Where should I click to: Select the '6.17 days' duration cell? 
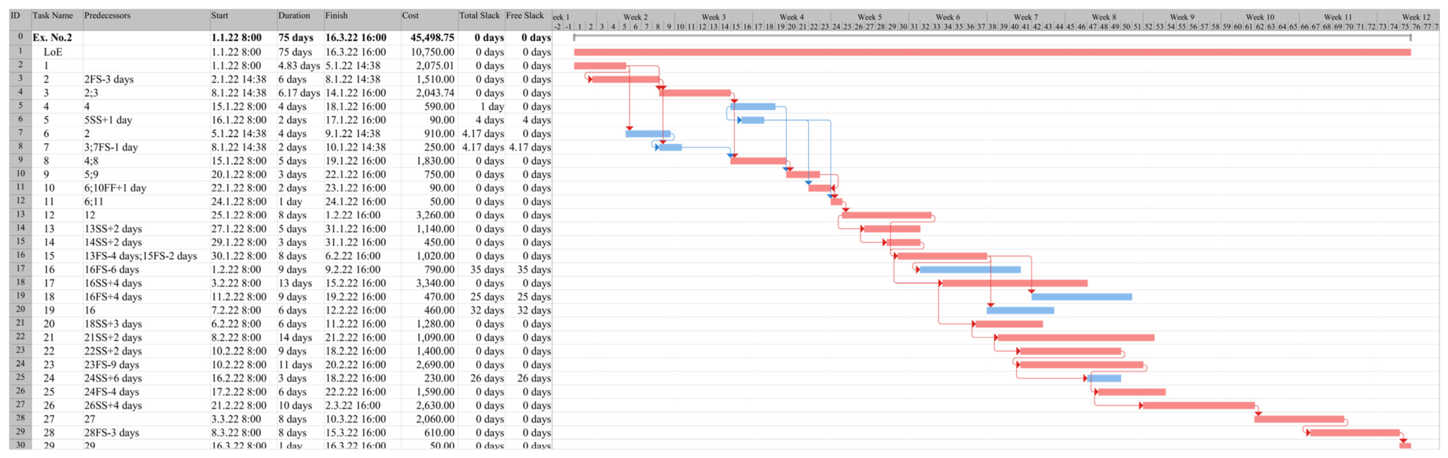click(x=299, y=93)
